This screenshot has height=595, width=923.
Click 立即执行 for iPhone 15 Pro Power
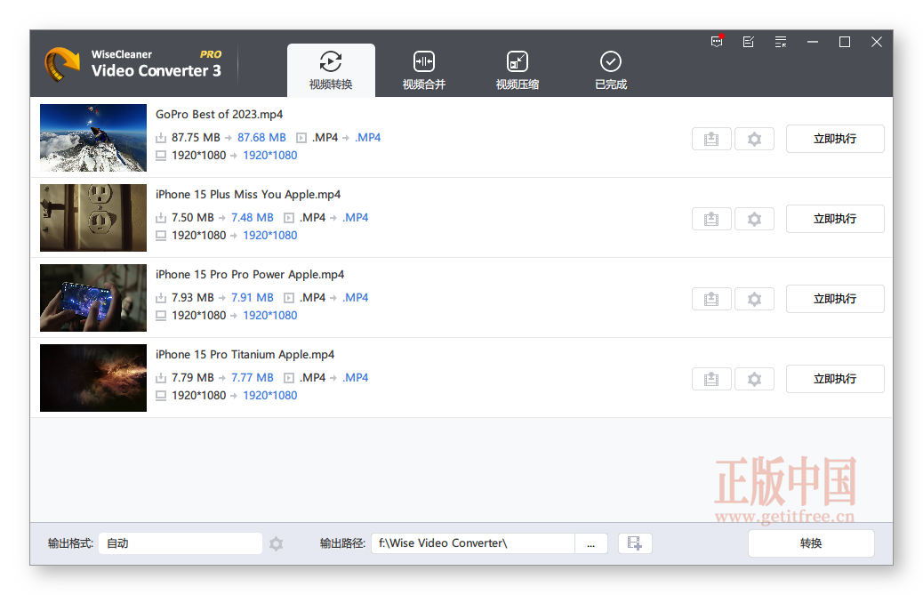[x=835, y=299]
